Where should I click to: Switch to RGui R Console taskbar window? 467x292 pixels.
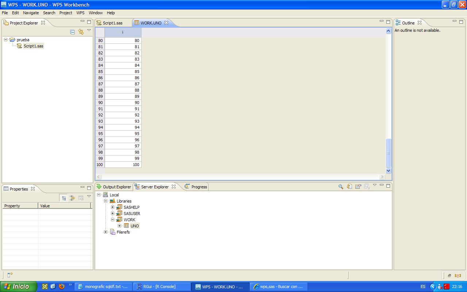point(162,287)
